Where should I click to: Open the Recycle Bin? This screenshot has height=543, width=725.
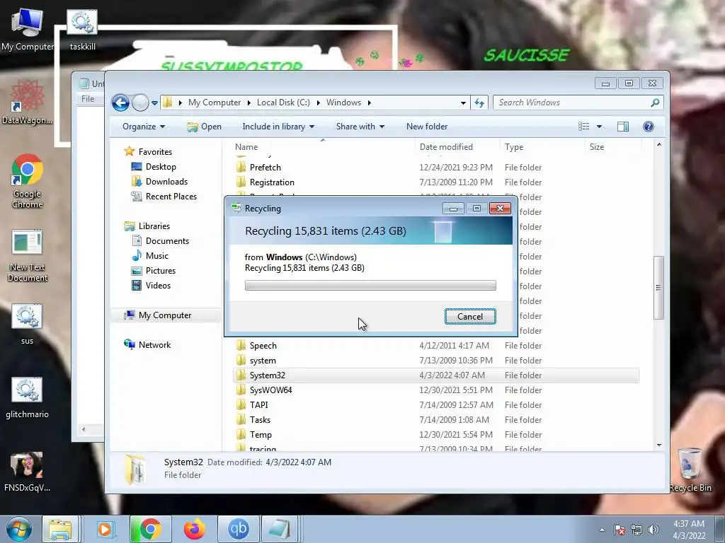(x=690, y=470)
